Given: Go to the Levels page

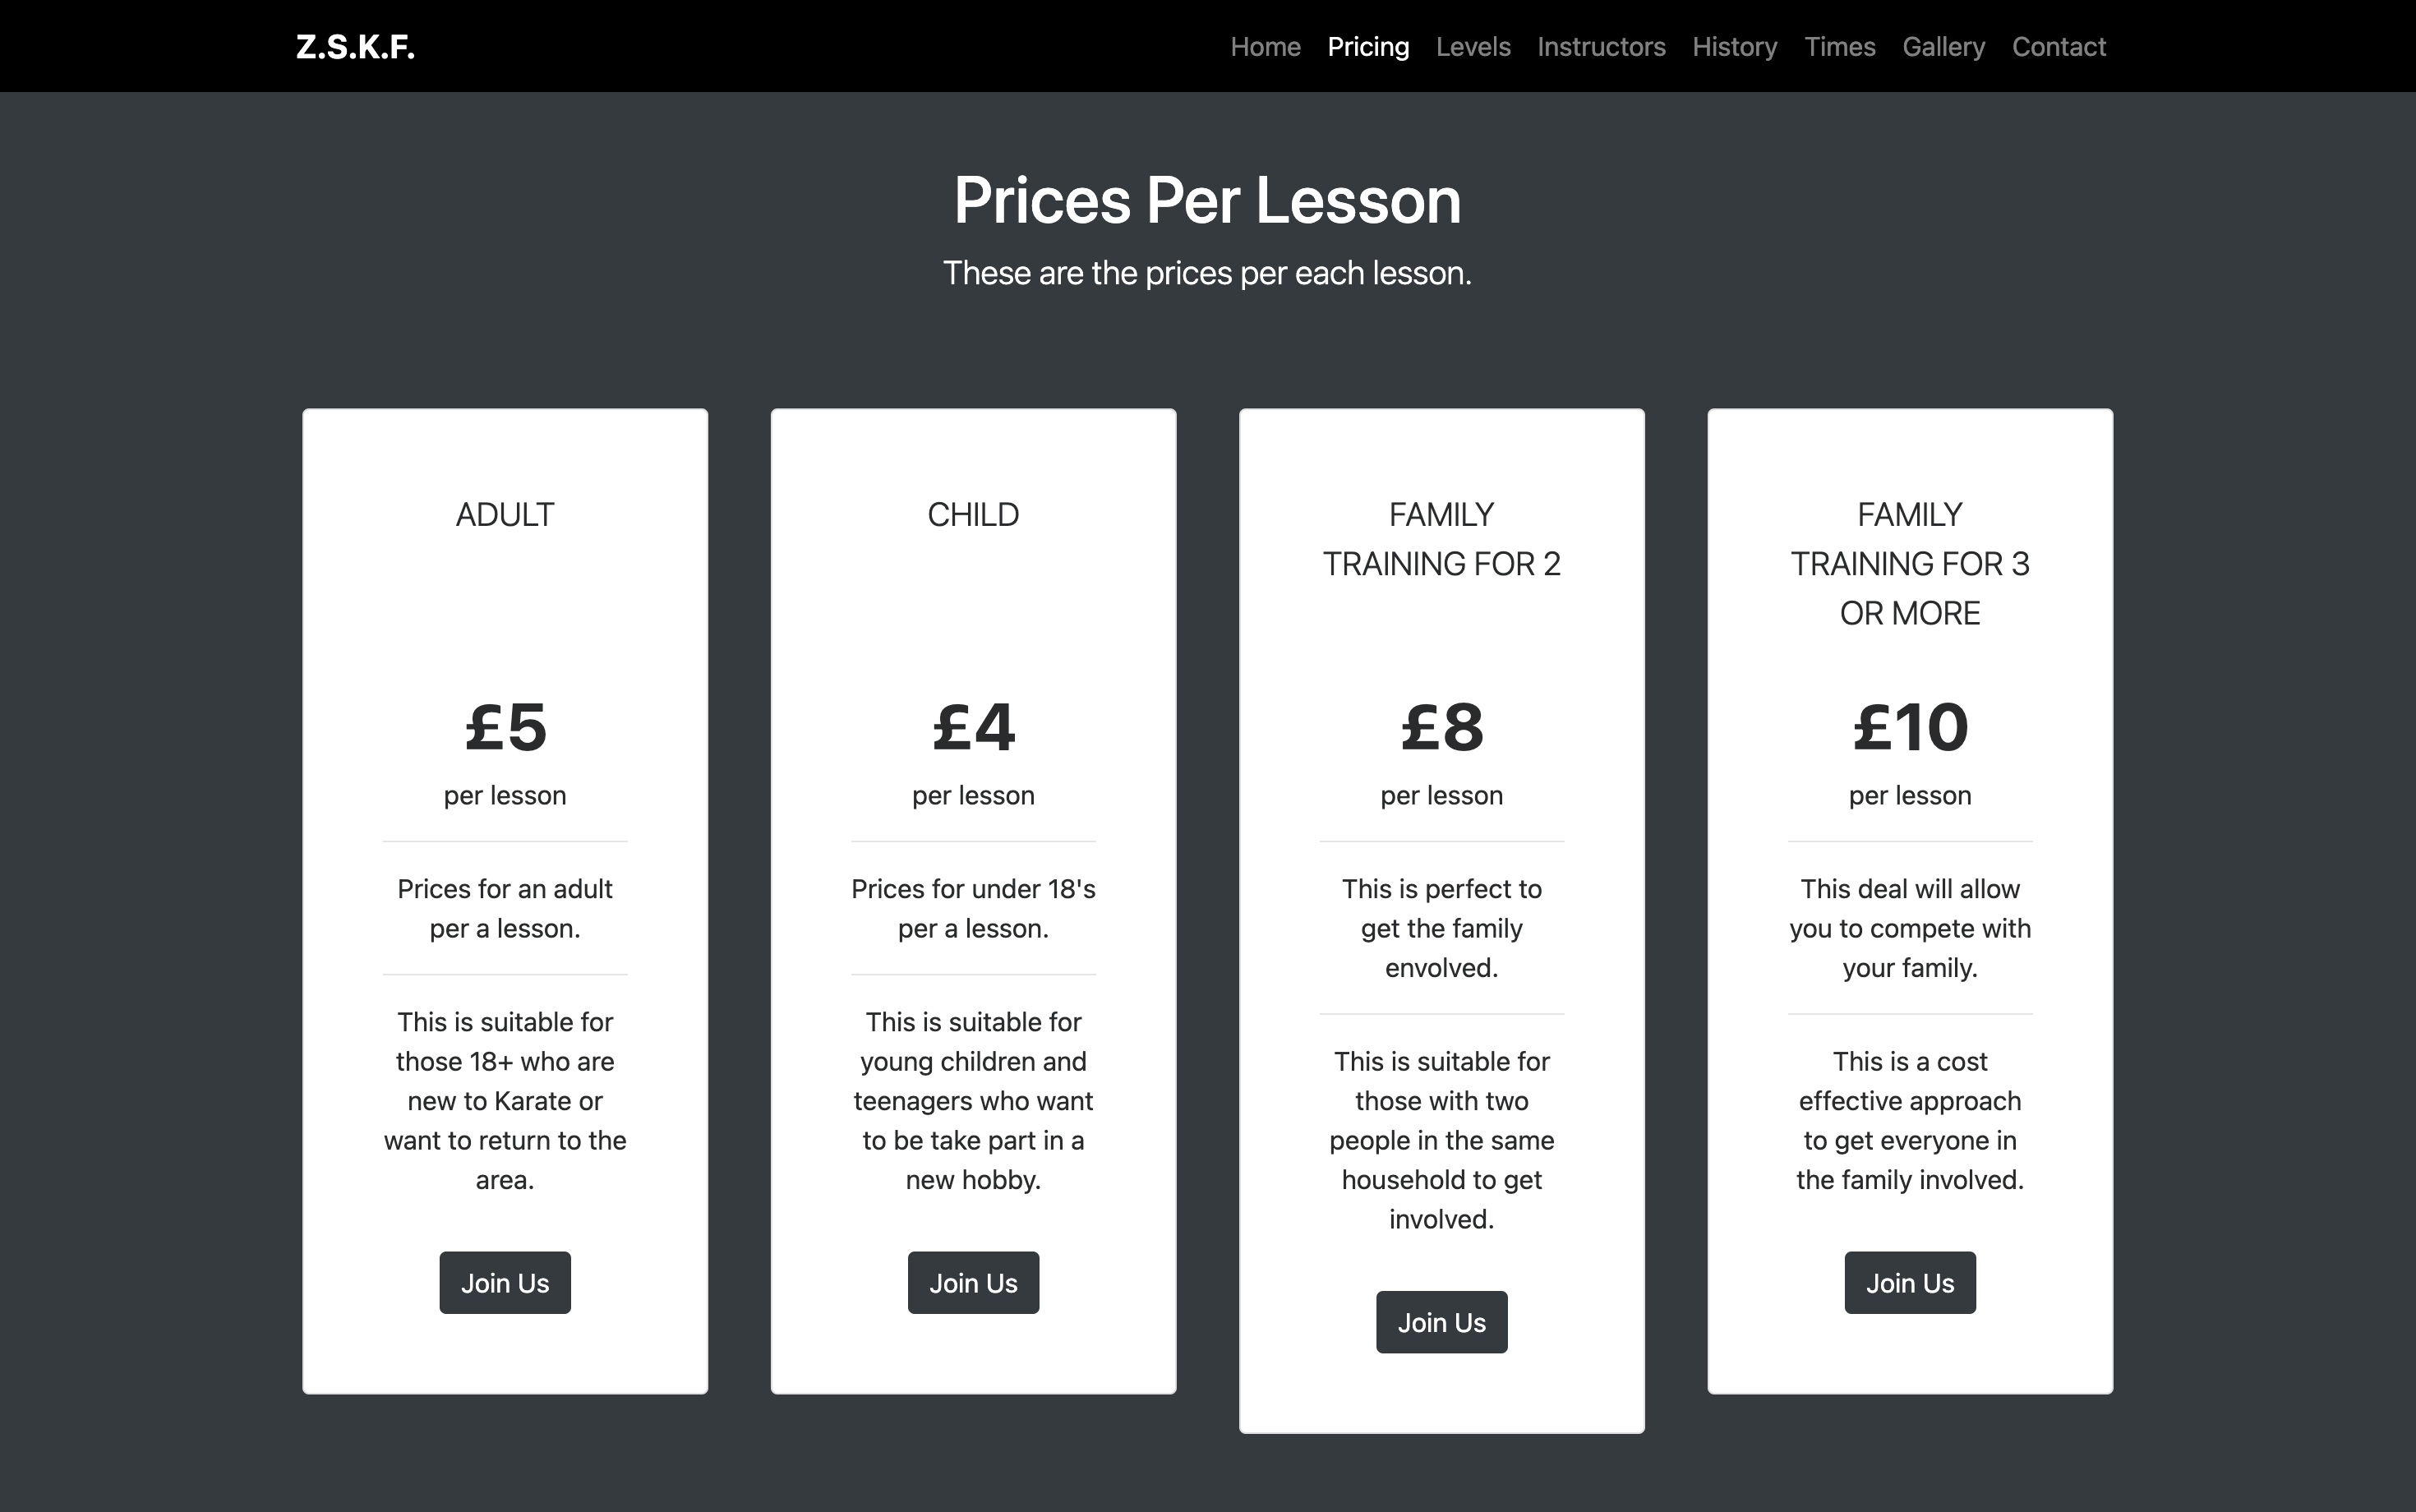Looking at the screenshot, I should [1473, 47].
